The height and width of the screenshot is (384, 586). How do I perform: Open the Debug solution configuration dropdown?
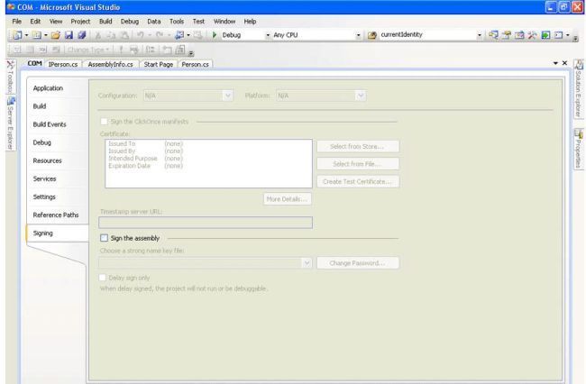click(268, 35)
